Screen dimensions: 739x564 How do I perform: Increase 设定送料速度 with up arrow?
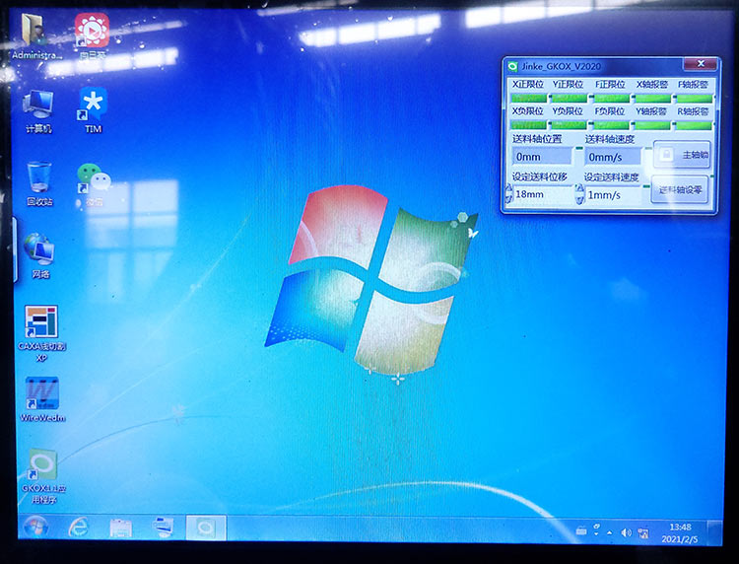tap(579, 189)
